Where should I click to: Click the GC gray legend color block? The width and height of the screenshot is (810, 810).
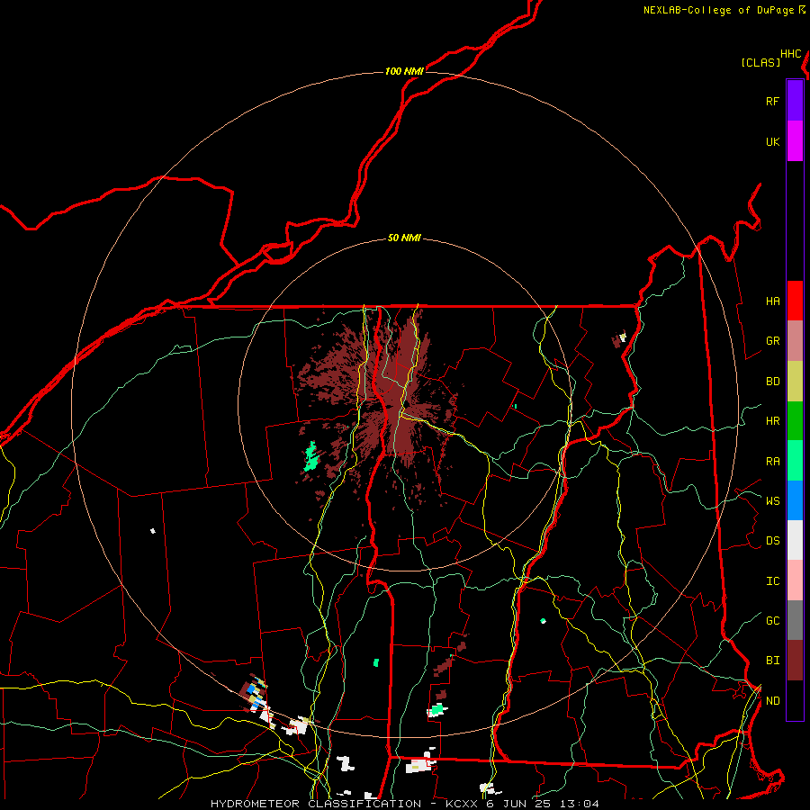tap(795, 620)
